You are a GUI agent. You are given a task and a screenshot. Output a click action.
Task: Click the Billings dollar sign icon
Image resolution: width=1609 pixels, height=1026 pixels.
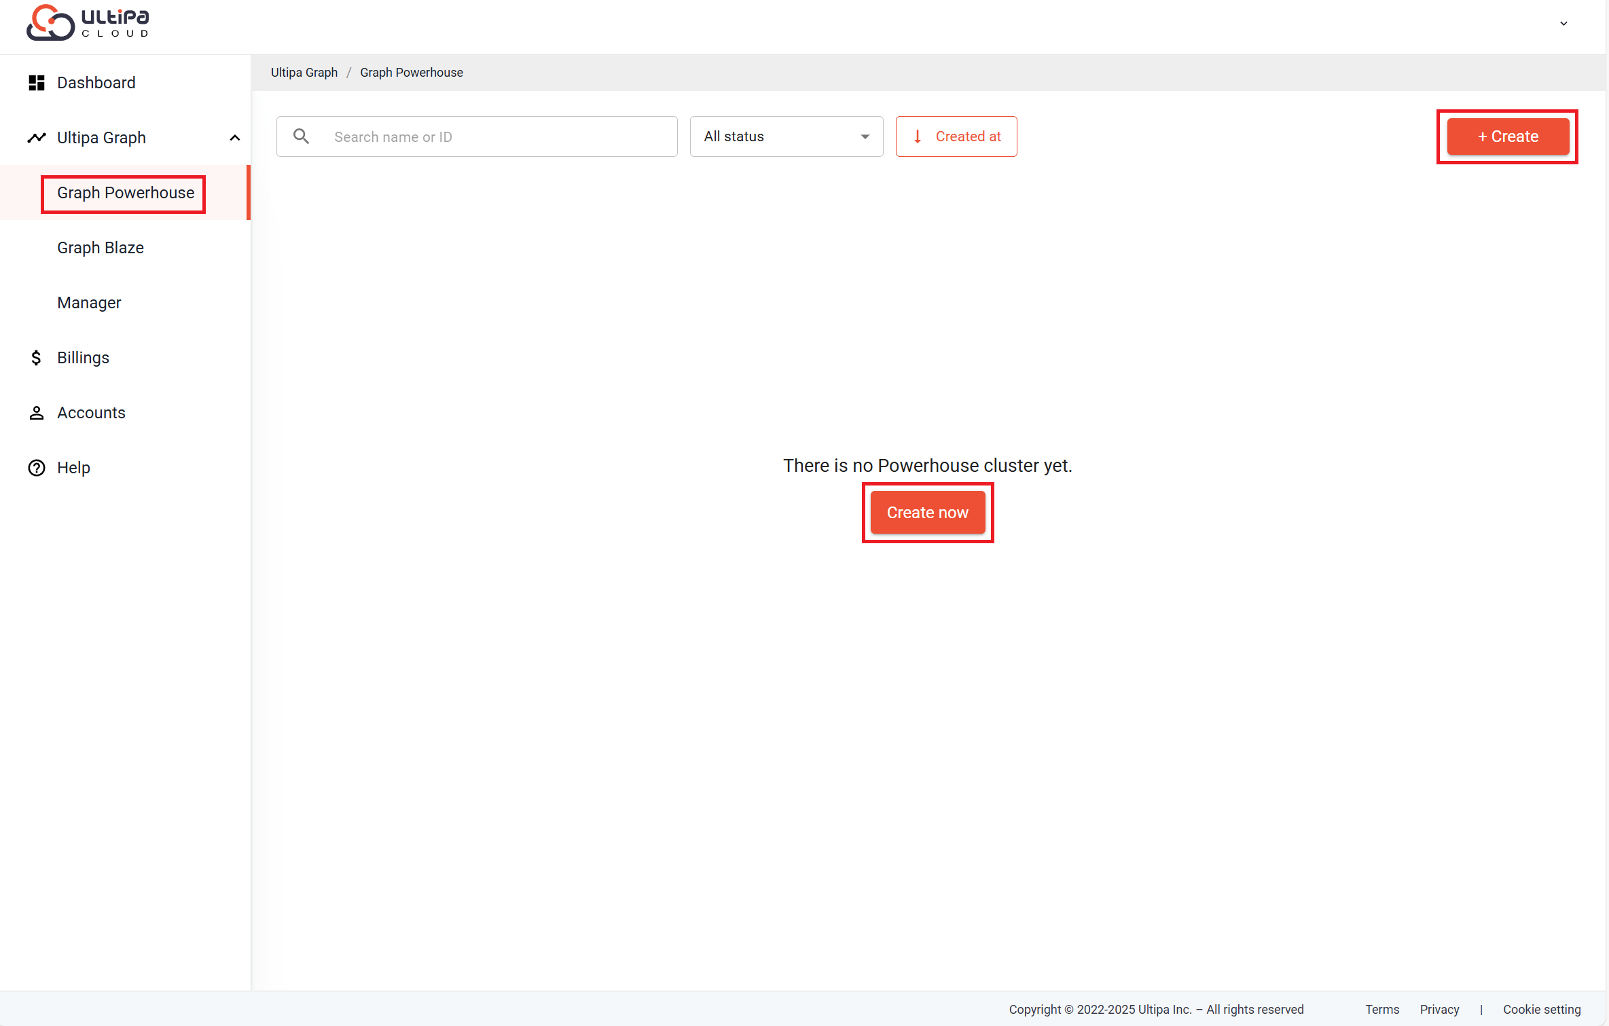coord(37,358)
